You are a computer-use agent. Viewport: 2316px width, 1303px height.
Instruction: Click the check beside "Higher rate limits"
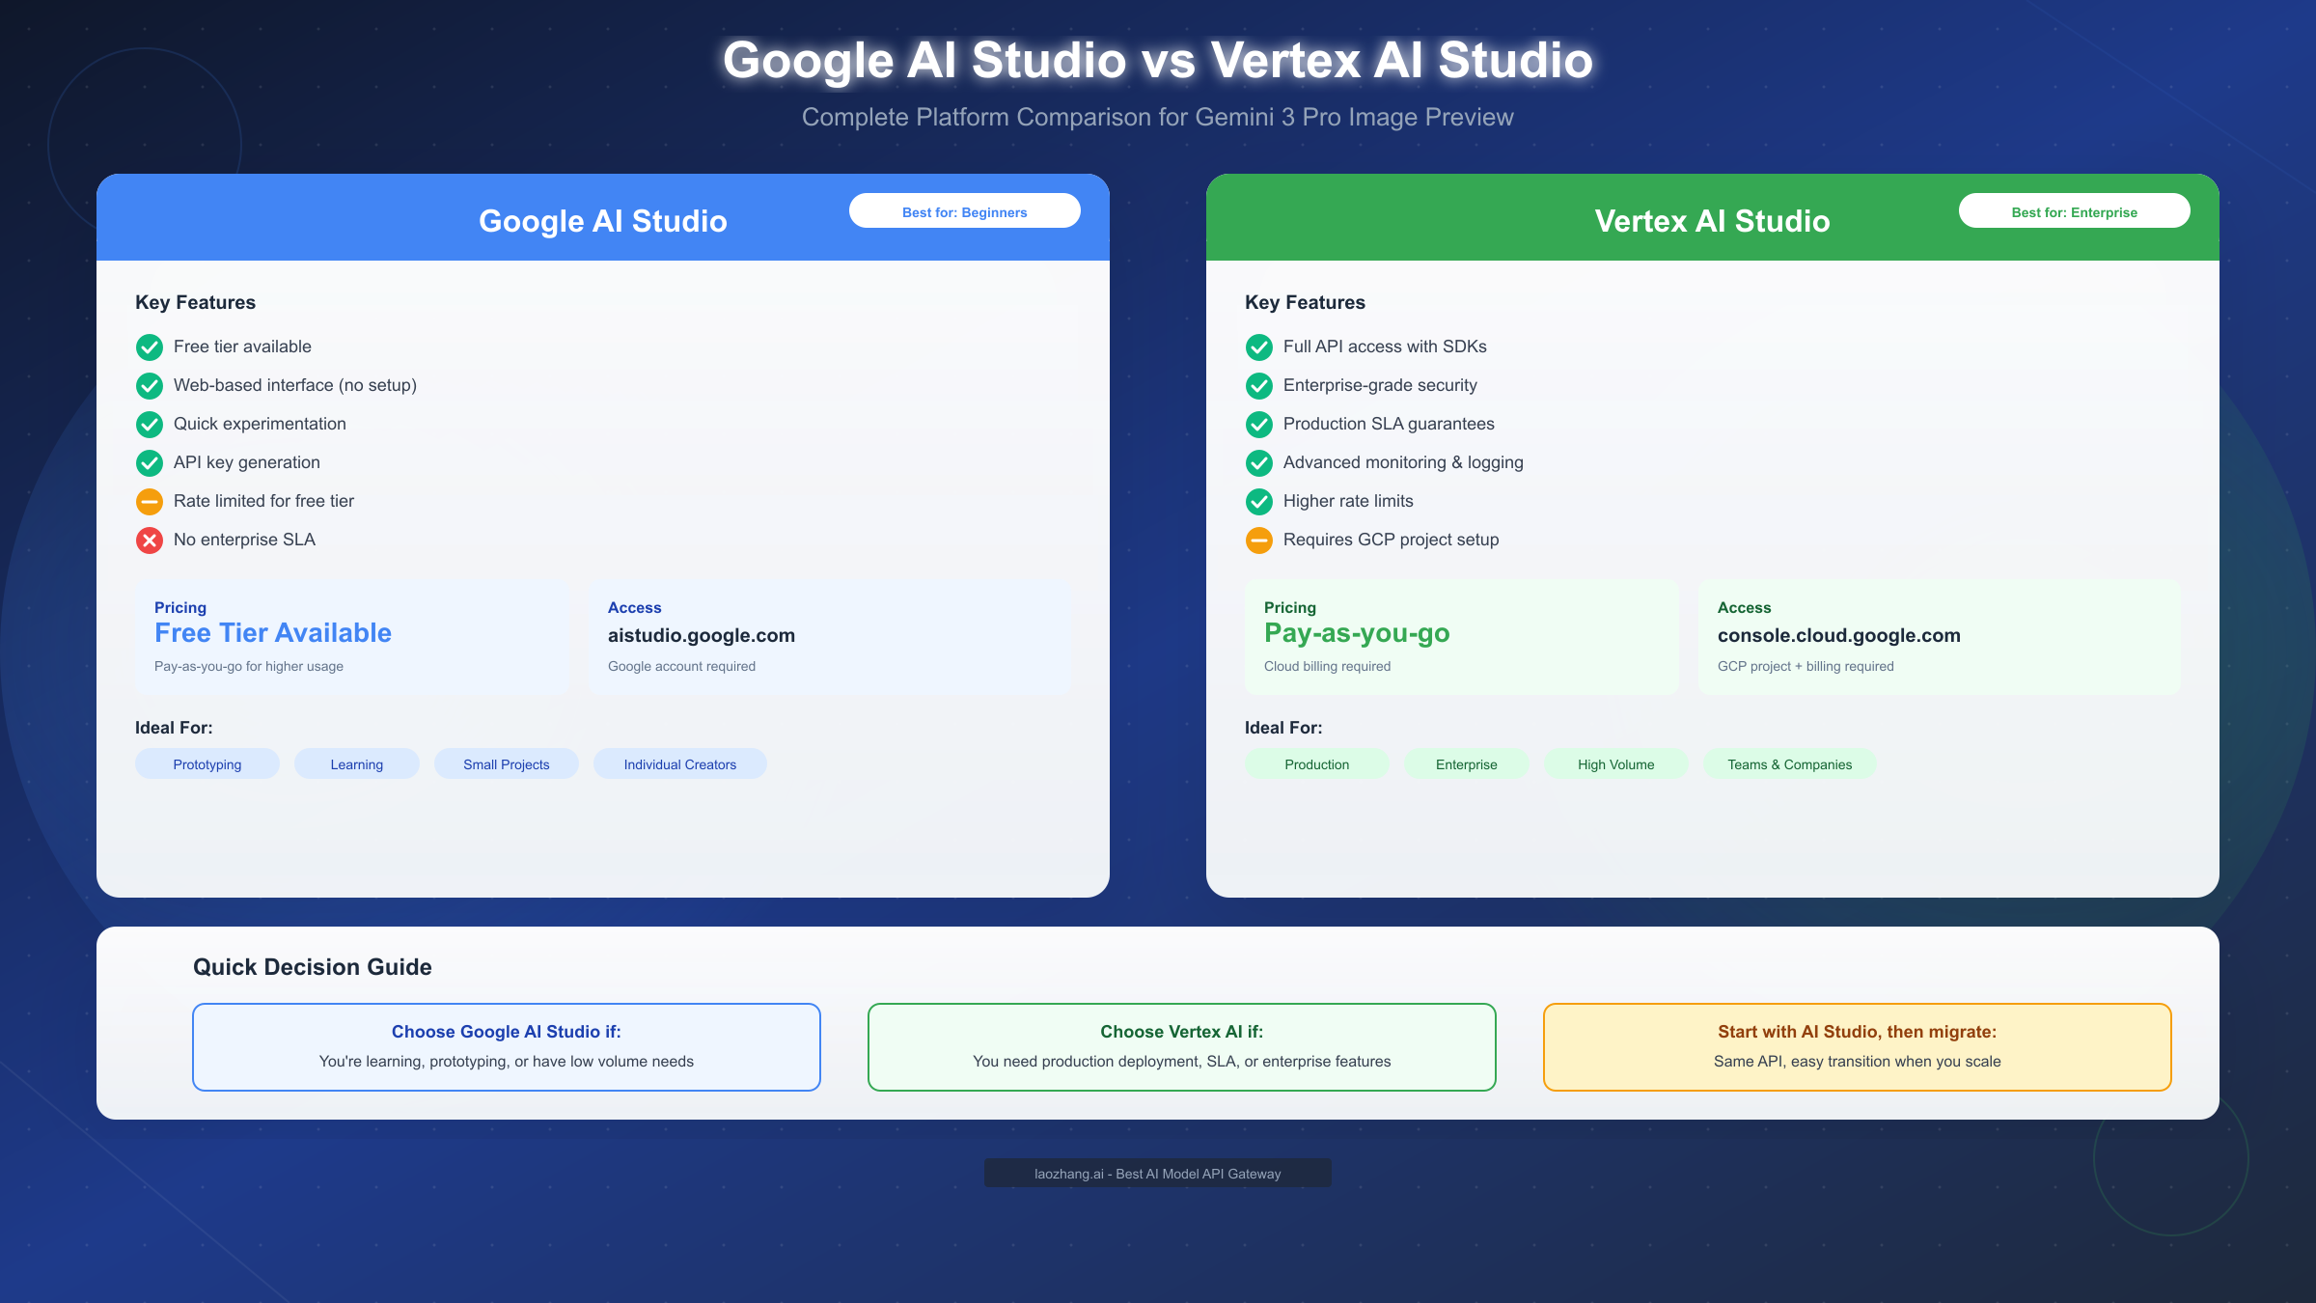point(1259,501)
